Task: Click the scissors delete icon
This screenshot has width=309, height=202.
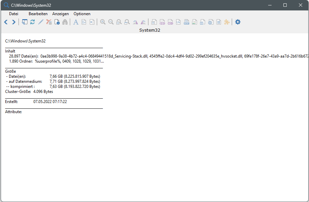Action: (49, 22)
